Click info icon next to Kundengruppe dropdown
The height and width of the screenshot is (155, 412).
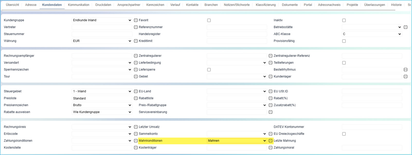tap(136, 20)
